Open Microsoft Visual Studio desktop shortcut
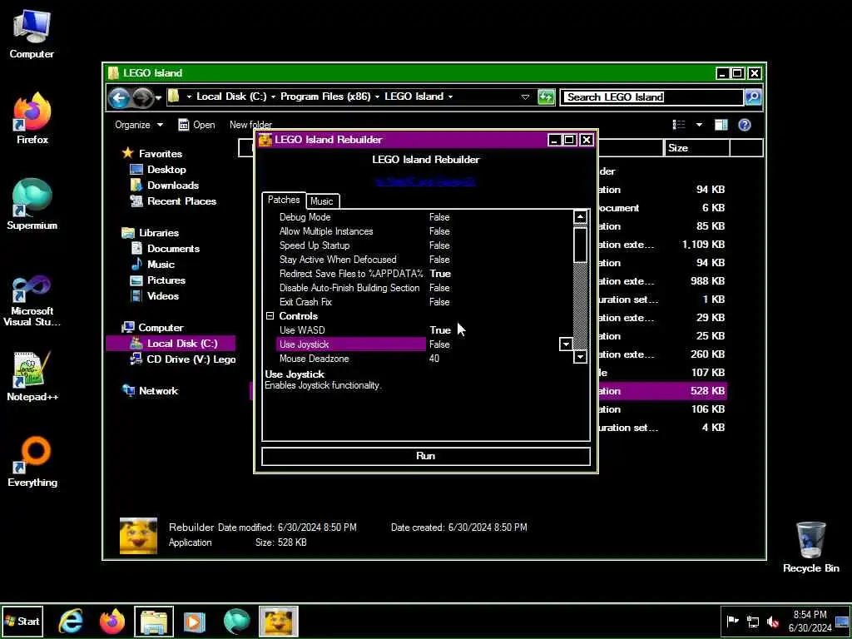This screenshot has width=852, height=639. 32,300
